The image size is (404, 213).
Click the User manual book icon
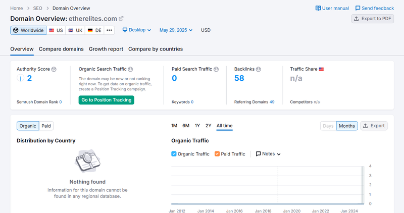(x=318, y=8)
